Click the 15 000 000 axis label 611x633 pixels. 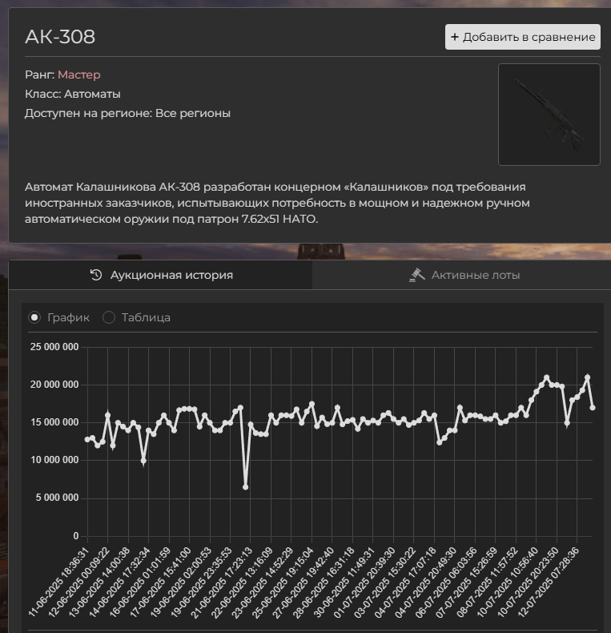point(54,422)
